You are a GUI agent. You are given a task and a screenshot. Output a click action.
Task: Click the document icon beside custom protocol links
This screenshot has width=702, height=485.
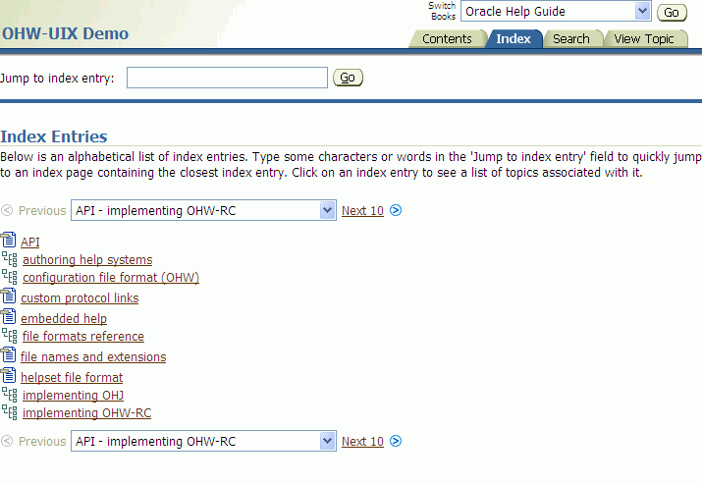tap(9, 296)
